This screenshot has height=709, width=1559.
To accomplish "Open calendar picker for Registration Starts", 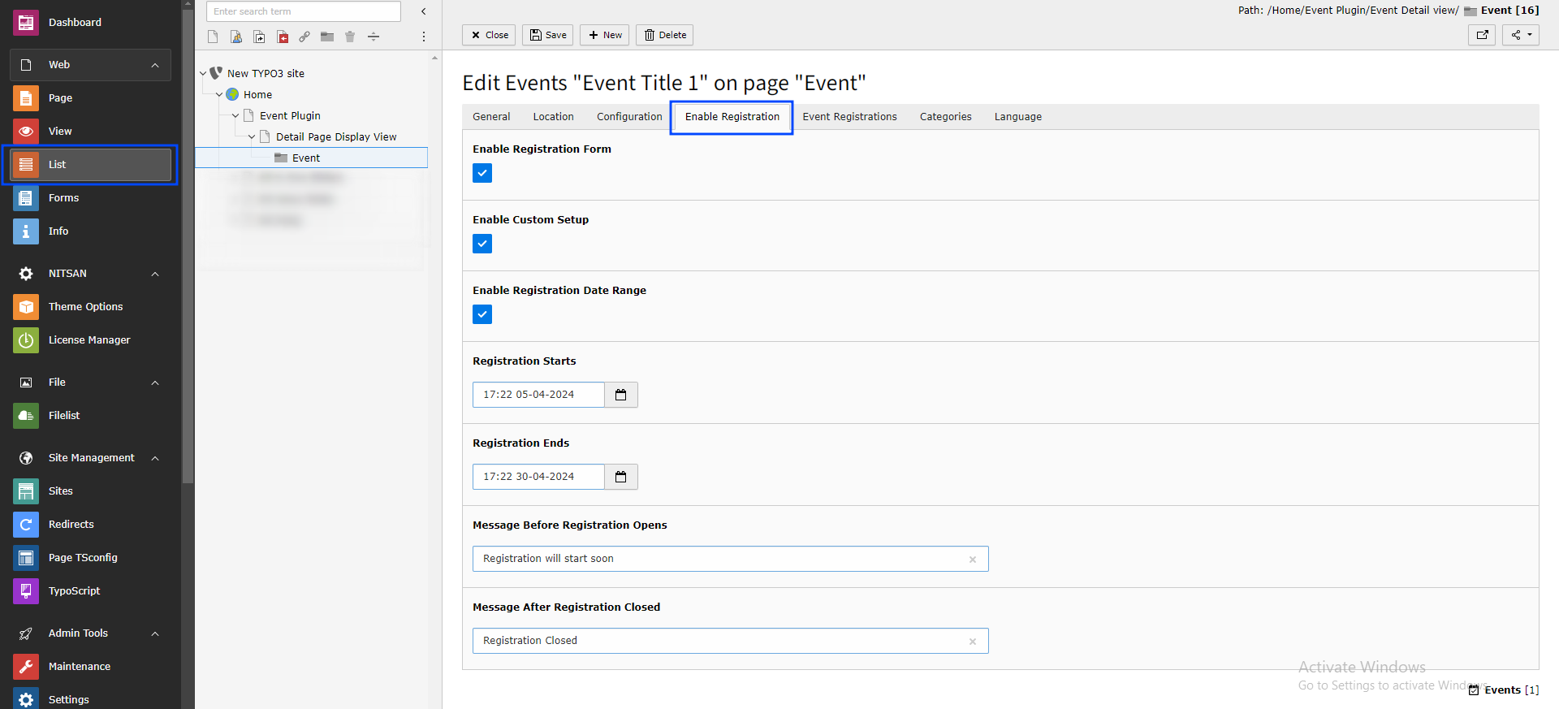I will 621,395.
